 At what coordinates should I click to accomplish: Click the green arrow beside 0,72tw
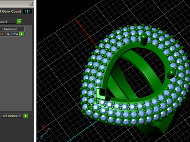tap(22, 34)
